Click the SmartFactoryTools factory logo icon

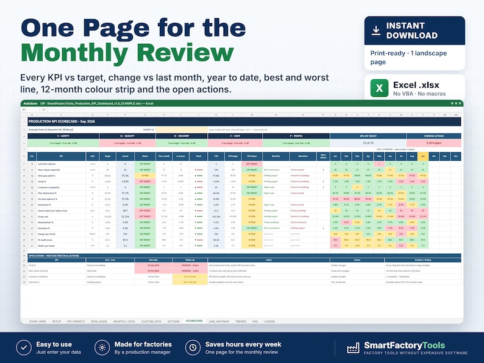(x=353, y=348)
